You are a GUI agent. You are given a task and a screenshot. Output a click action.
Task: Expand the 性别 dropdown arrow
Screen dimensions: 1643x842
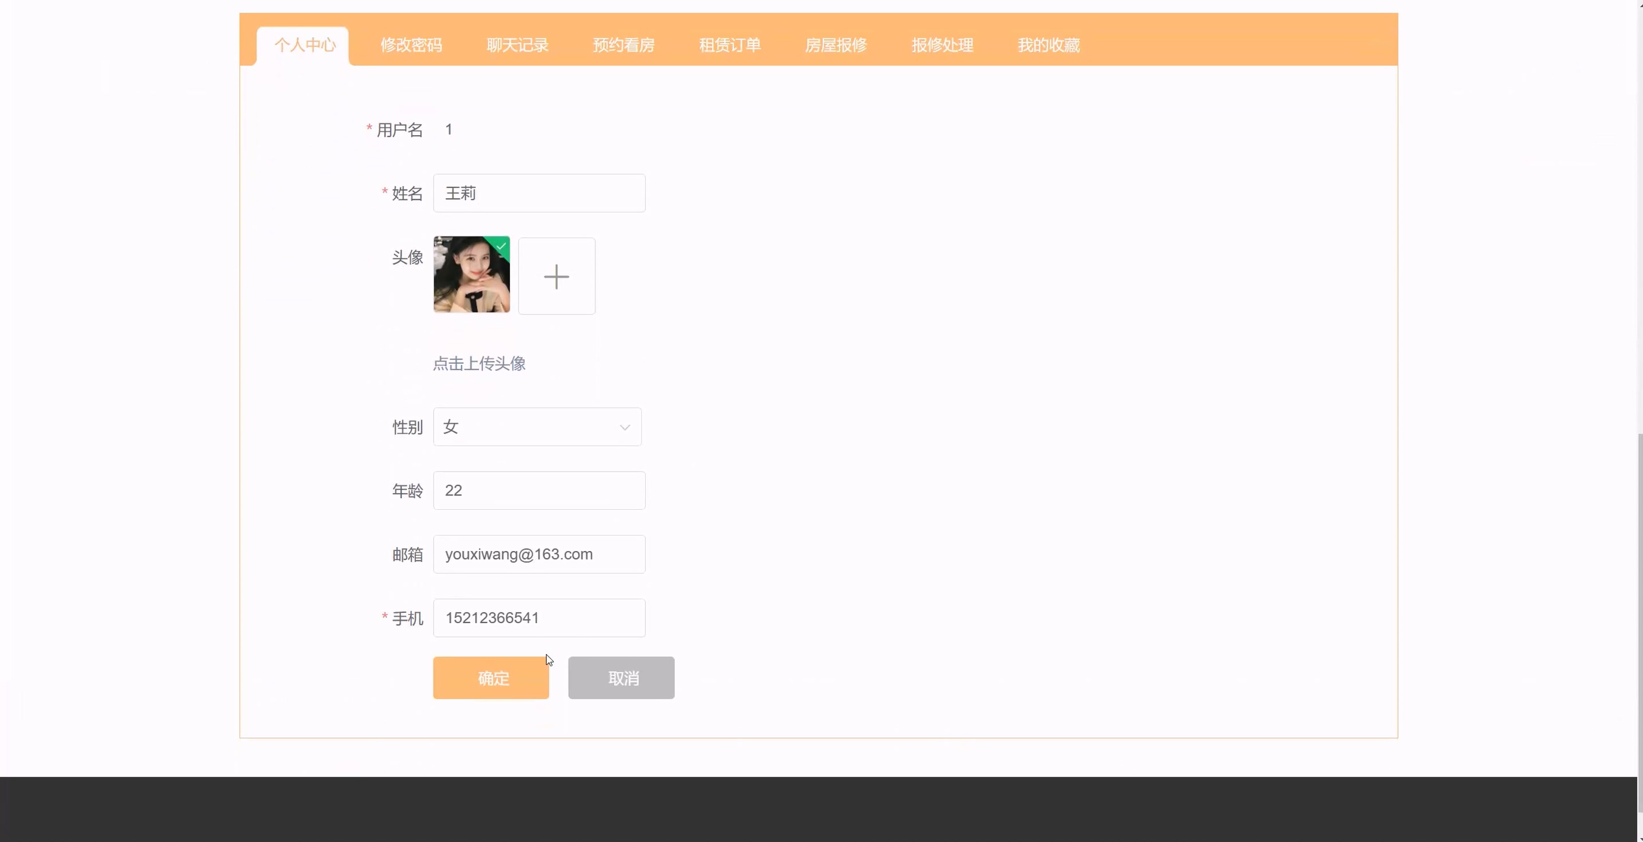pyautogui.click(x=624, y=427)
